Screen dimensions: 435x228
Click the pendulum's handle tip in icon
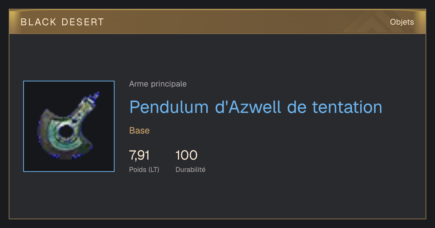tap(96, 96)
